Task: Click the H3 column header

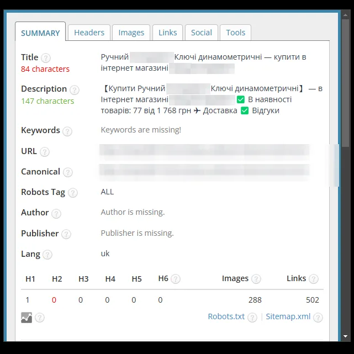Action: click(83, 279)
